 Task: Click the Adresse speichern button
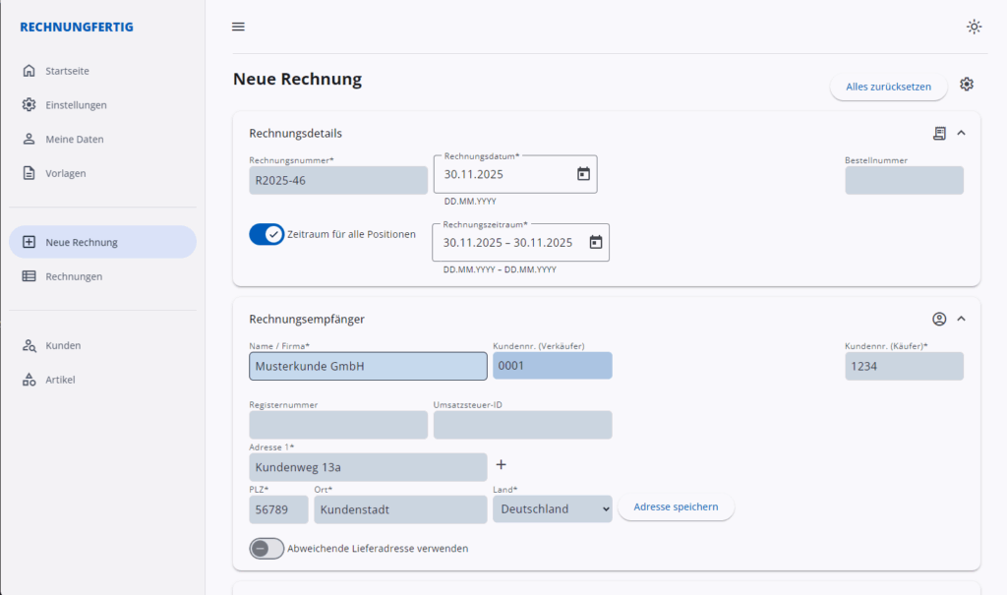click(676, 507)
